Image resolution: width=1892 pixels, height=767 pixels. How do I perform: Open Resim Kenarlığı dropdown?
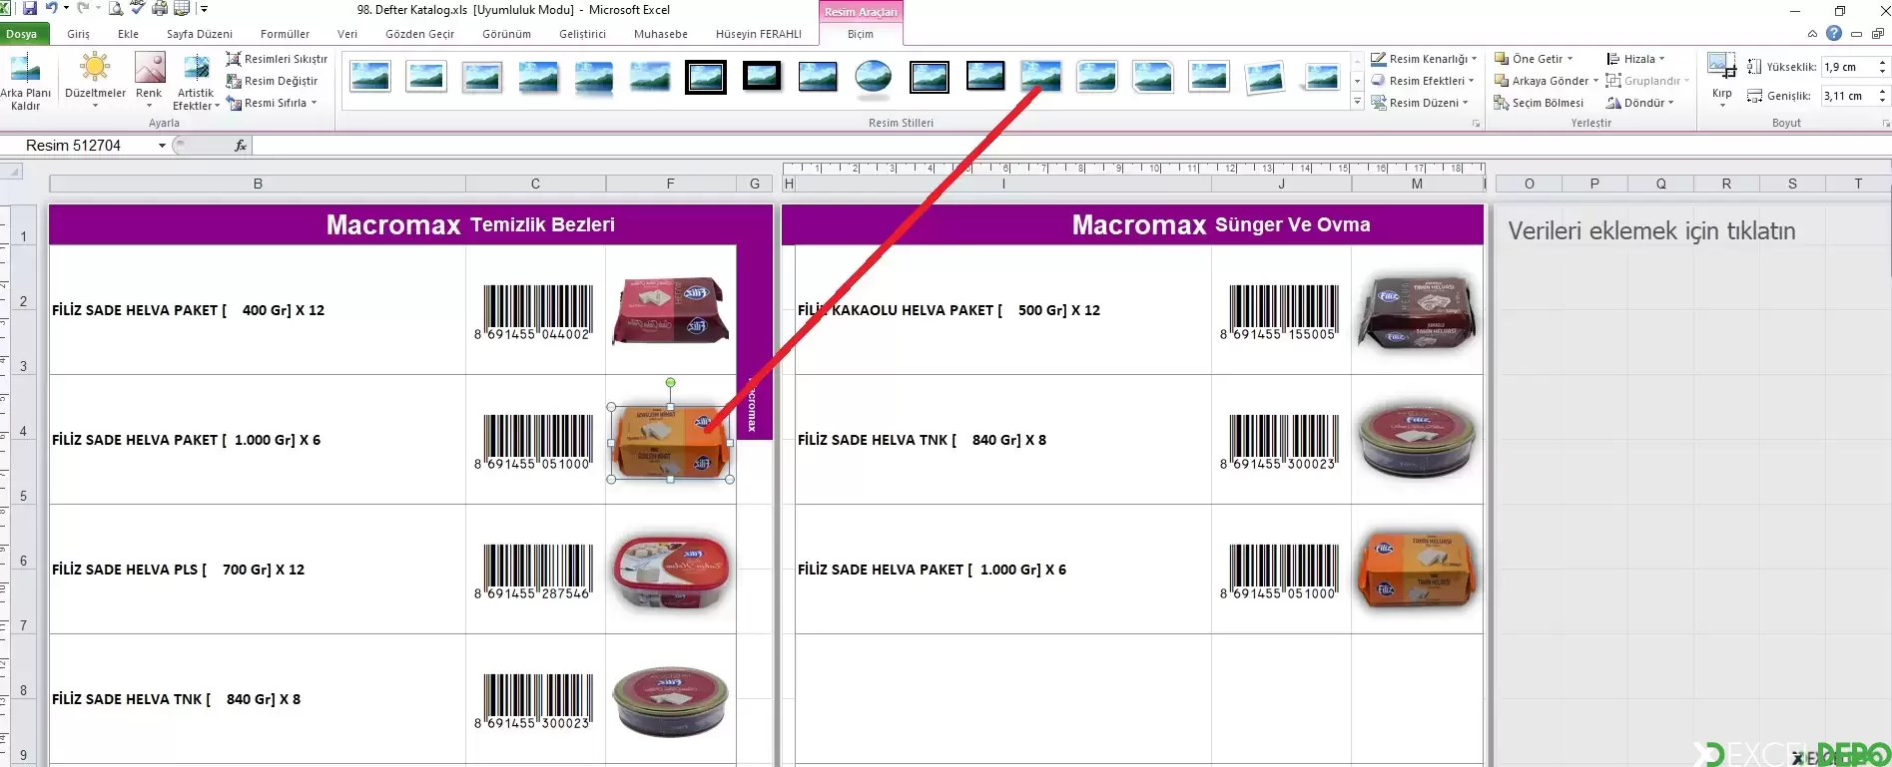(1424, 59)
